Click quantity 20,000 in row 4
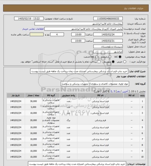Viewport: 151px width, 166px height. click(33, 120)
